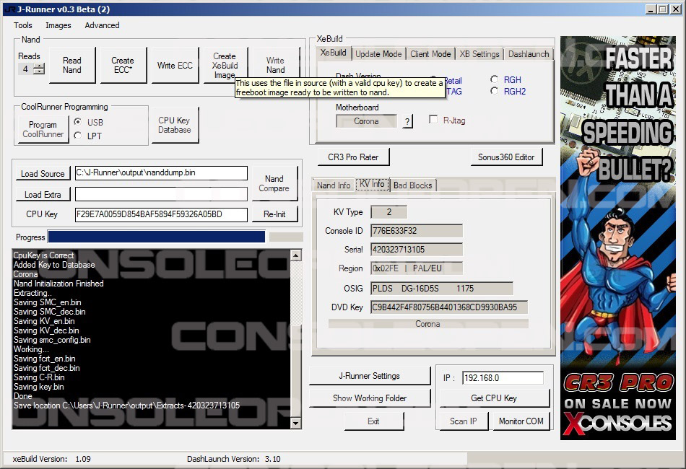Viewport: 686px width, 469px height.
Task: Enable the R-Jtag checkbox
Action: tap(433, 120)
